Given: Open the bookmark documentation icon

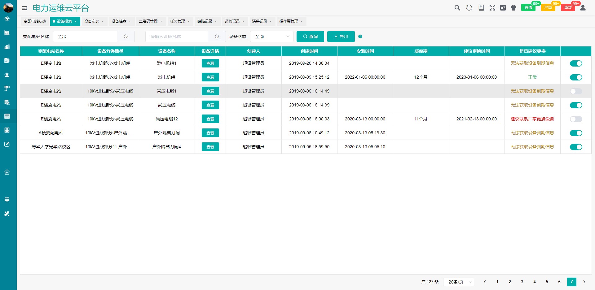Looking at the screenshot, I should (x=481, y=8).
